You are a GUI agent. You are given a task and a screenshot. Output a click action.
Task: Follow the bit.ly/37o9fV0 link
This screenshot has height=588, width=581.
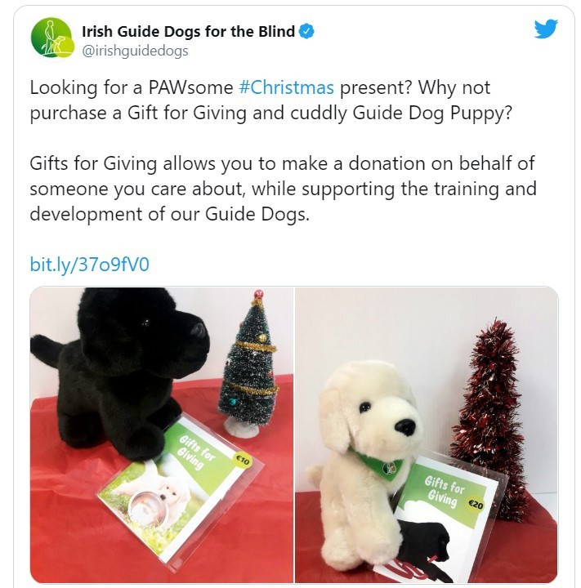pos(89,265)
